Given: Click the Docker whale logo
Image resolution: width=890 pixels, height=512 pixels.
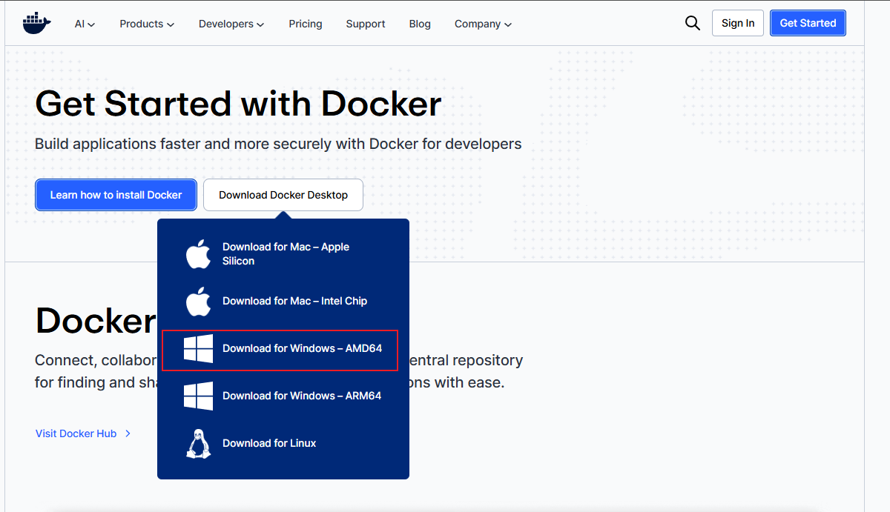Looking at the screenshot, I should (x=37, y=24).
